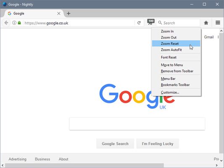Select Zoom Reset in the context menu

point(176,44)
